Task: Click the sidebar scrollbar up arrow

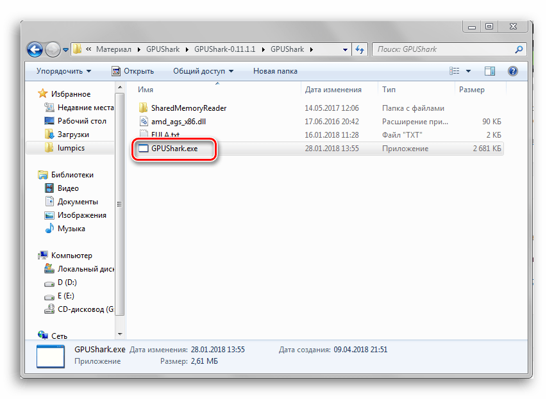Action: 120,87
